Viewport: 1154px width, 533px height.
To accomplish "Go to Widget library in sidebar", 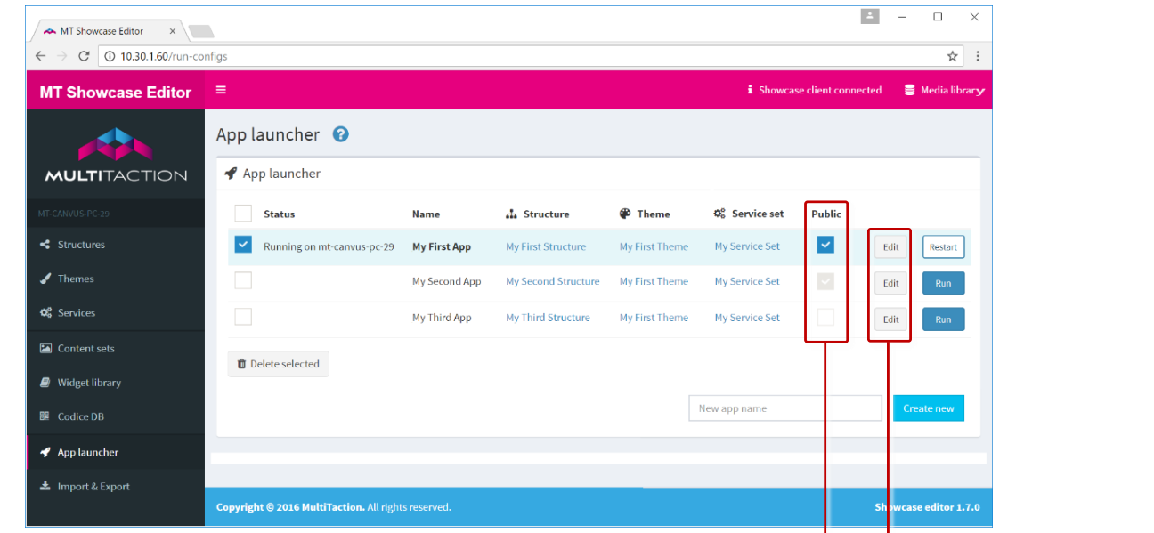I will pos(89,383).
